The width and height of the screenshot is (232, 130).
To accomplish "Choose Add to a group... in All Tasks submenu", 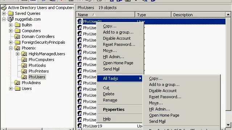I will (164, 84).
